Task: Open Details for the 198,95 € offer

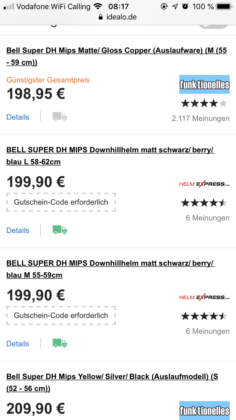Action: point(18,117)
